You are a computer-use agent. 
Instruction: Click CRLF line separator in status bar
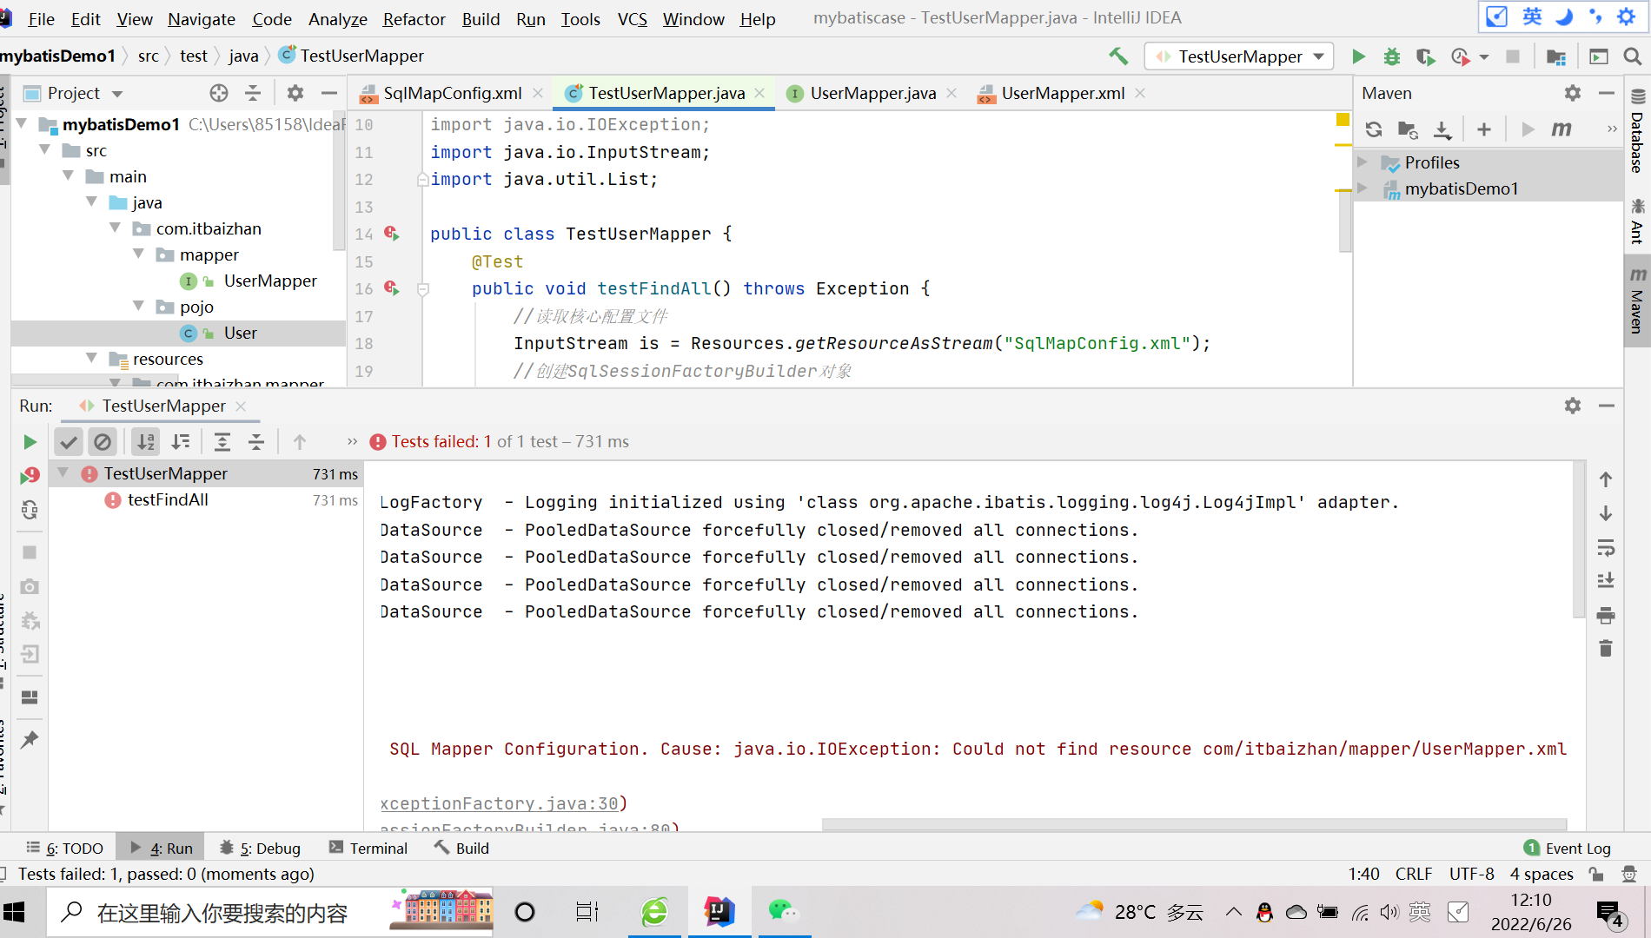tap(1413, 874)
